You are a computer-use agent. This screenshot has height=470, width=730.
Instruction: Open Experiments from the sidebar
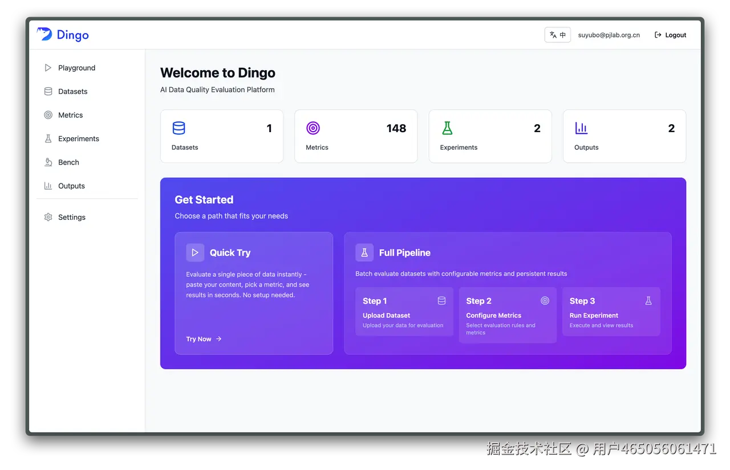click(x=87, y=138)
